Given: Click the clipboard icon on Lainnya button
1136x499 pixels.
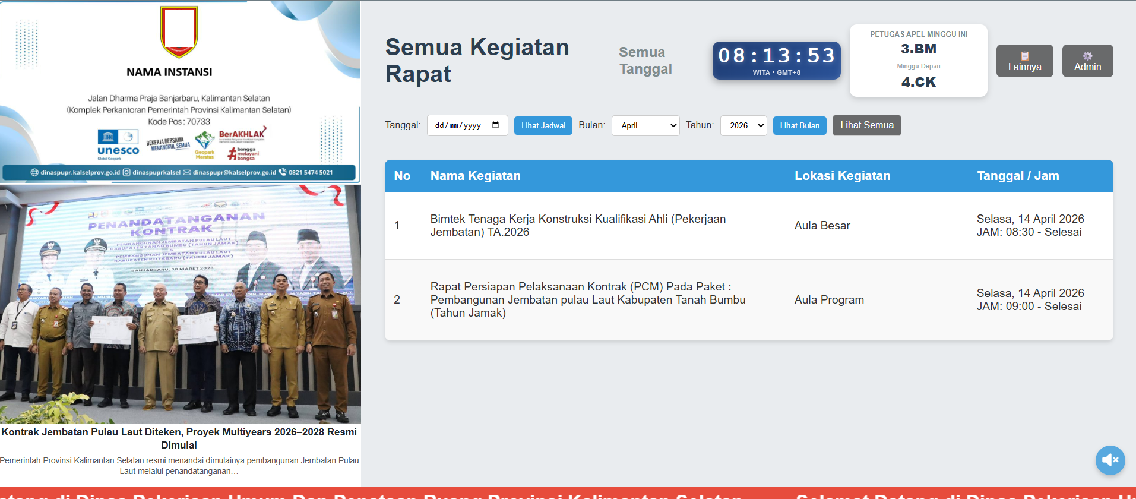Looking at the screenshot, I should (1024, 56).
